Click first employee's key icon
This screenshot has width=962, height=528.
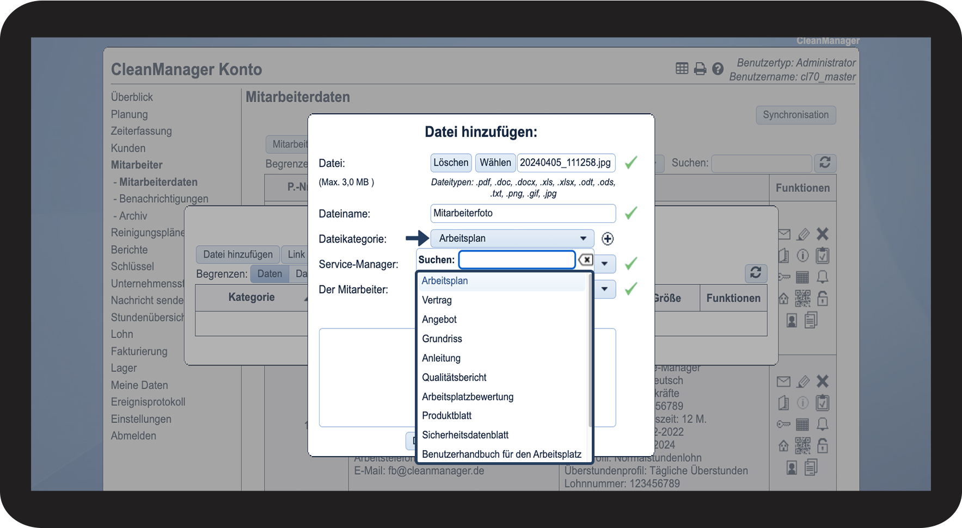(x=783, y=277)
